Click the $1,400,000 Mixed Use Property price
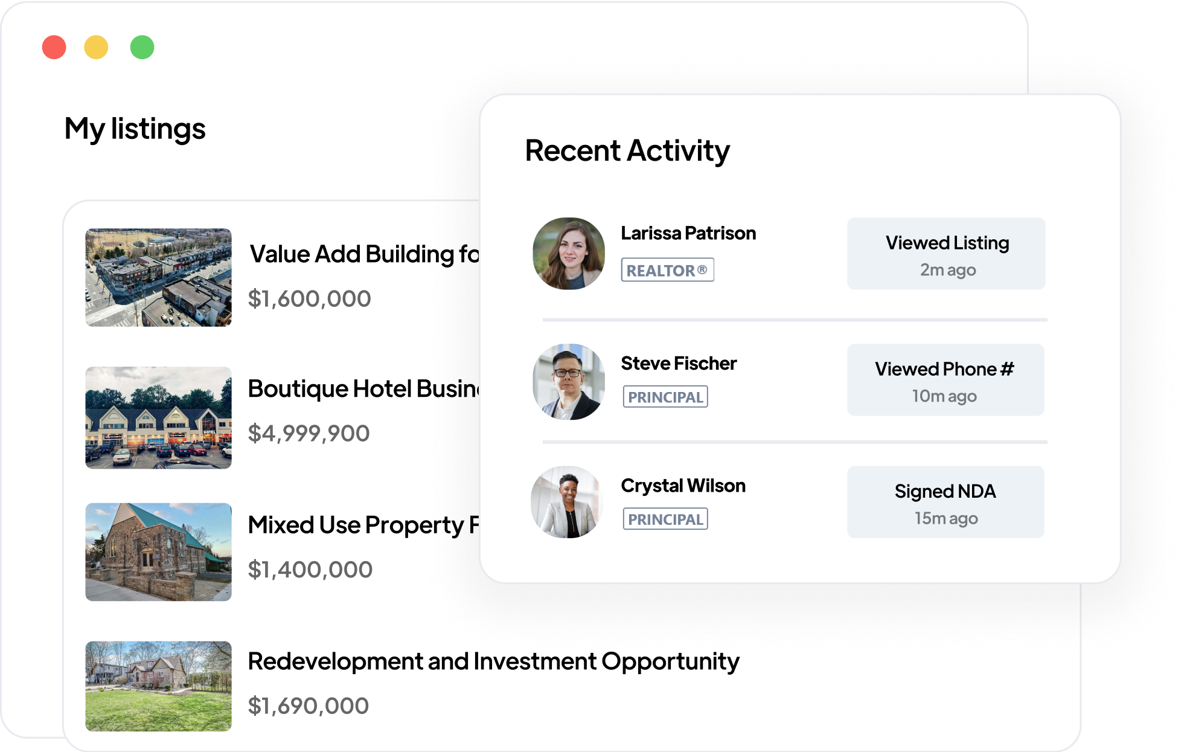This screenshot has width=1187, height=752. pos(310,570)
